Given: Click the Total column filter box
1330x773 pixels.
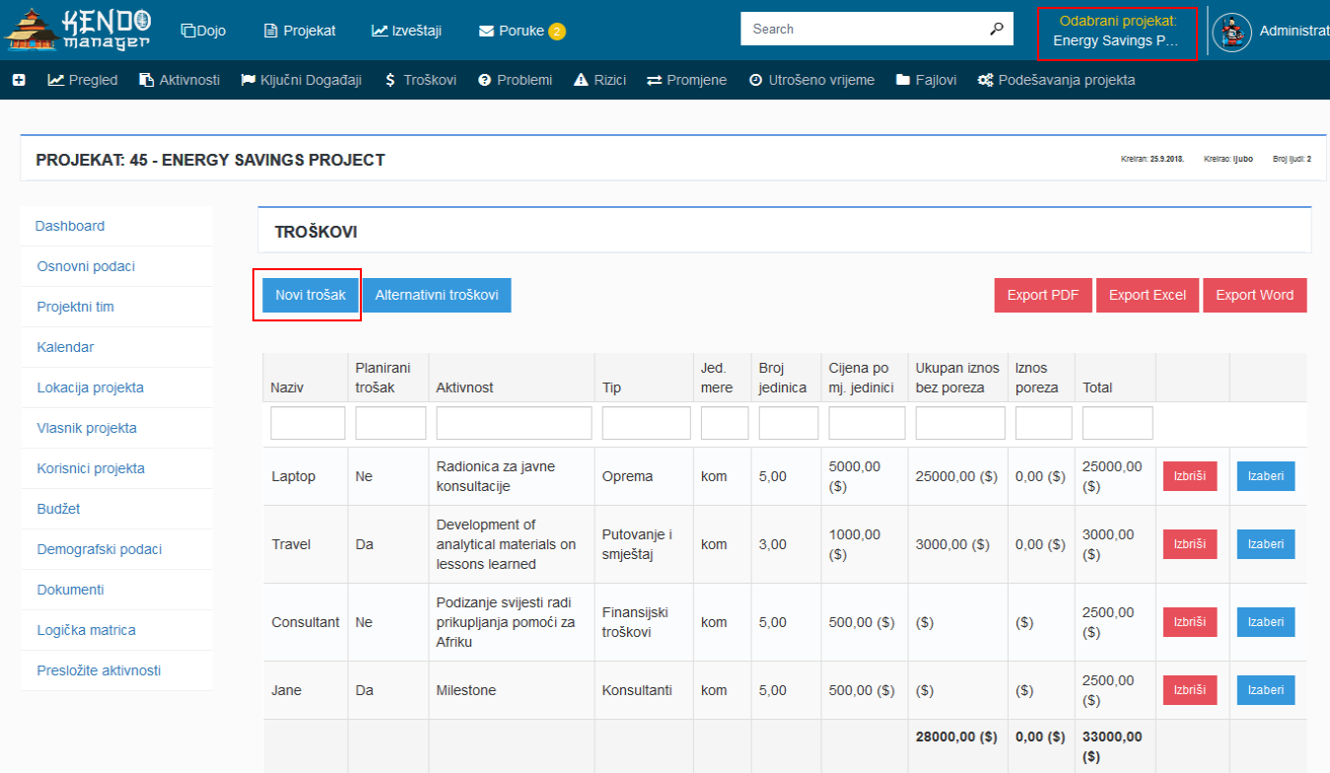Looking at the screenshot, I should tap(1118, 423).
